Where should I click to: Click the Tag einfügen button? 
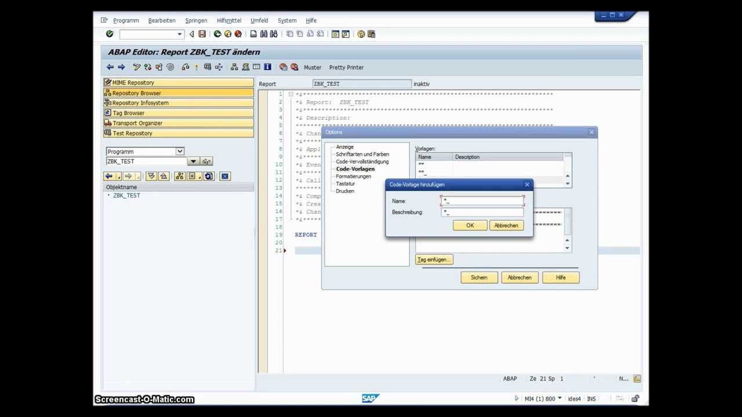[x=434, y=259]
